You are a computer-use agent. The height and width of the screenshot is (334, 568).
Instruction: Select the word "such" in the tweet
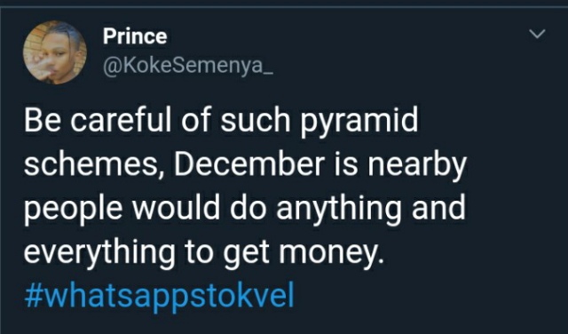[x=256, y=121]
